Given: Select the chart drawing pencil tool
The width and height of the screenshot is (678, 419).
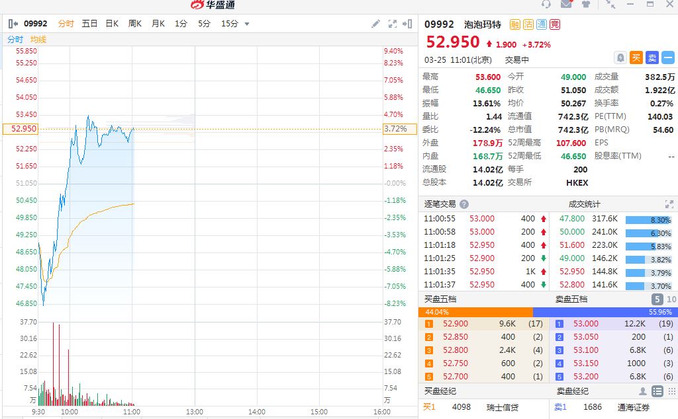Looking at the screenshot, I should [x=375, y=24].
